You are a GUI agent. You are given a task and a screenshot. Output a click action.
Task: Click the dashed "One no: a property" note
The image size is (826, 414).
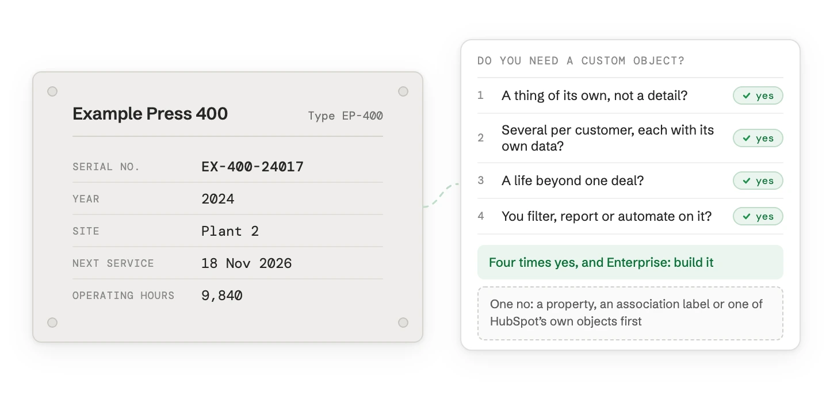pyautogui.click(x=630, y=313)
